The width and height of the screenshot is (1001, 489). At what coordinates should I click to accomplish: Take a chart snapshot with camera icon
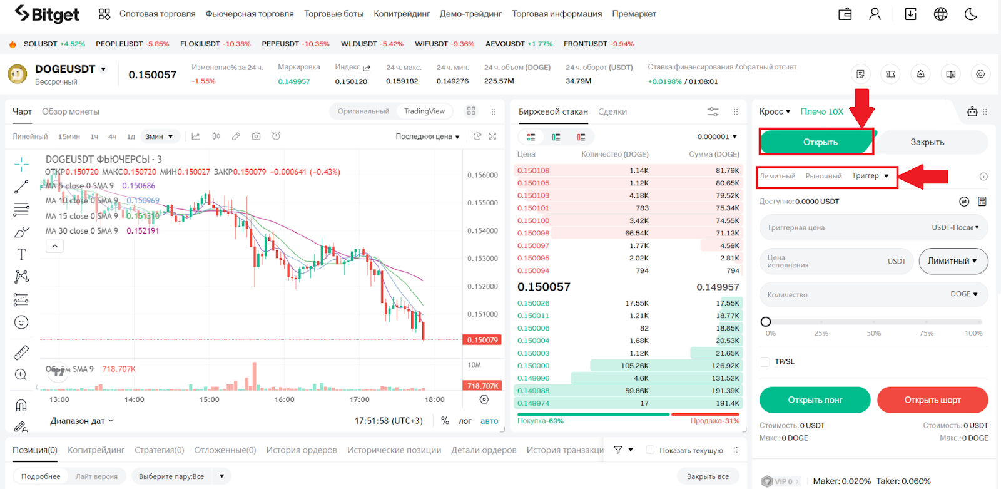(256, 136)
